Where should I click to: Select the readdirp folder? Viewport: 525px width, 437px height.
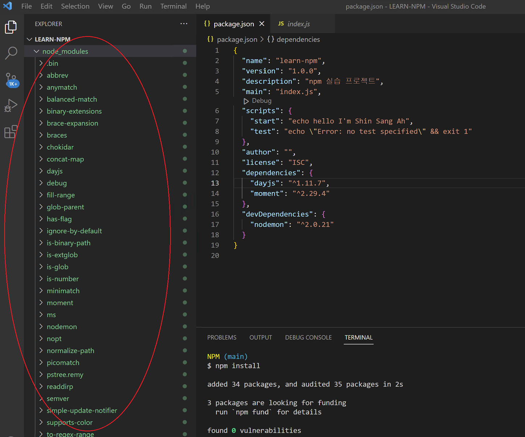click(110, 387)
